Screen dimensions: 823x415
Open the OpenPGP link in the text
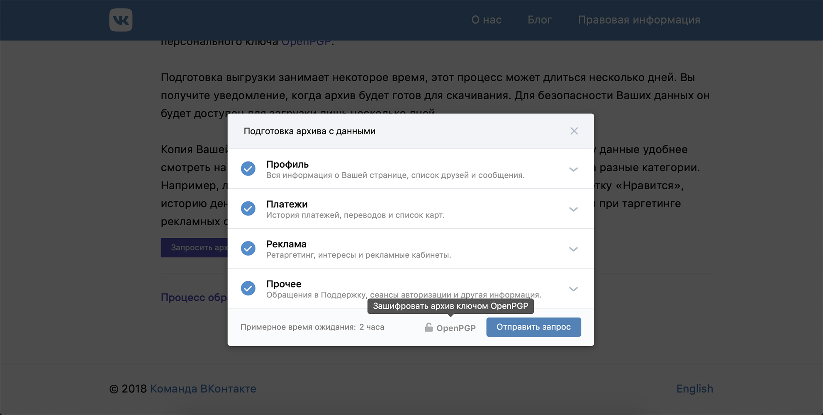306,41
